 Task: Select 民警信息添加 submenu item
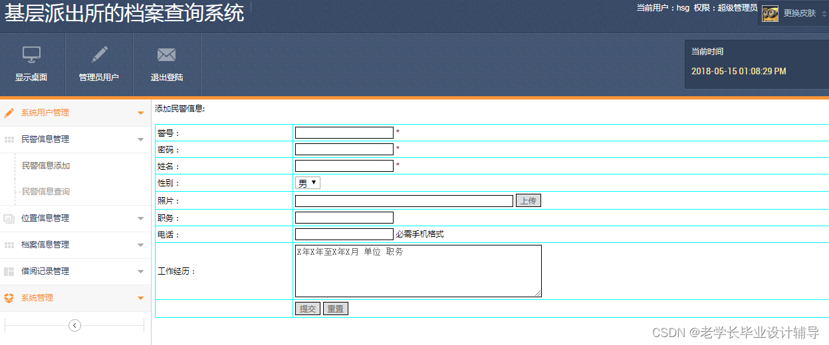[46, 166]
